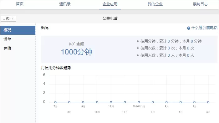Click the y-axis value 6
This screenshot has width=219, height=123.
[x=44, y=75]
